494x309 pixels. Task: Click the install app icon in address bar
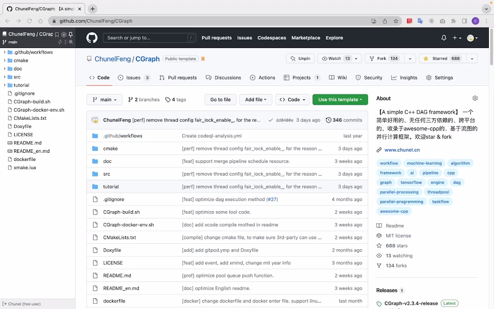[374, 21]
